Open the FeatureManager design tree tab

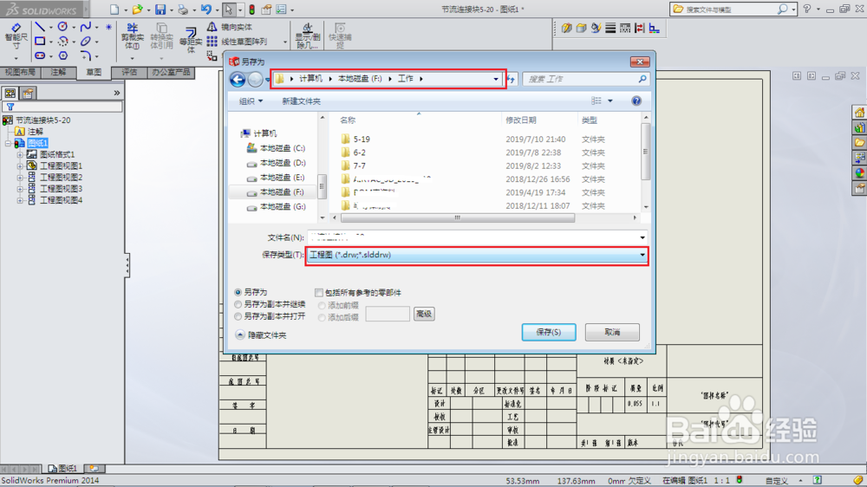10,93
